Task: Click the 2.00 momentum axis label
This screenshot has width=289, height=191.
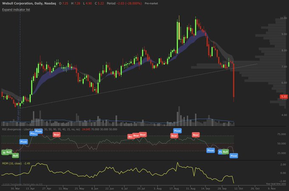Action: pyautogui.click(x=283, y=165)
